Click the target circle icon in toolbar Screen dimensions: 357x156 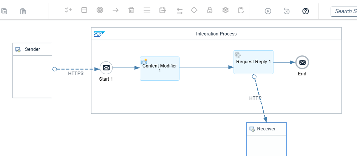click(x=100, y=10)
